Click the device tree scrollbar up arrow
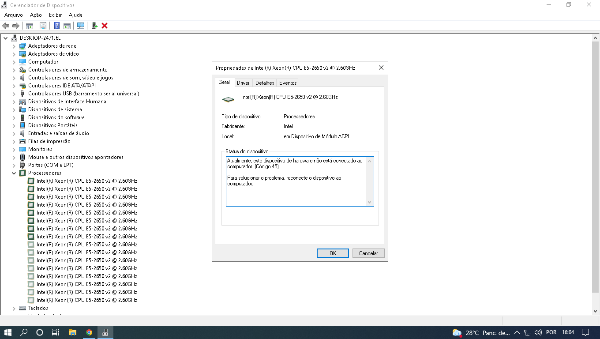 point(596,38)
